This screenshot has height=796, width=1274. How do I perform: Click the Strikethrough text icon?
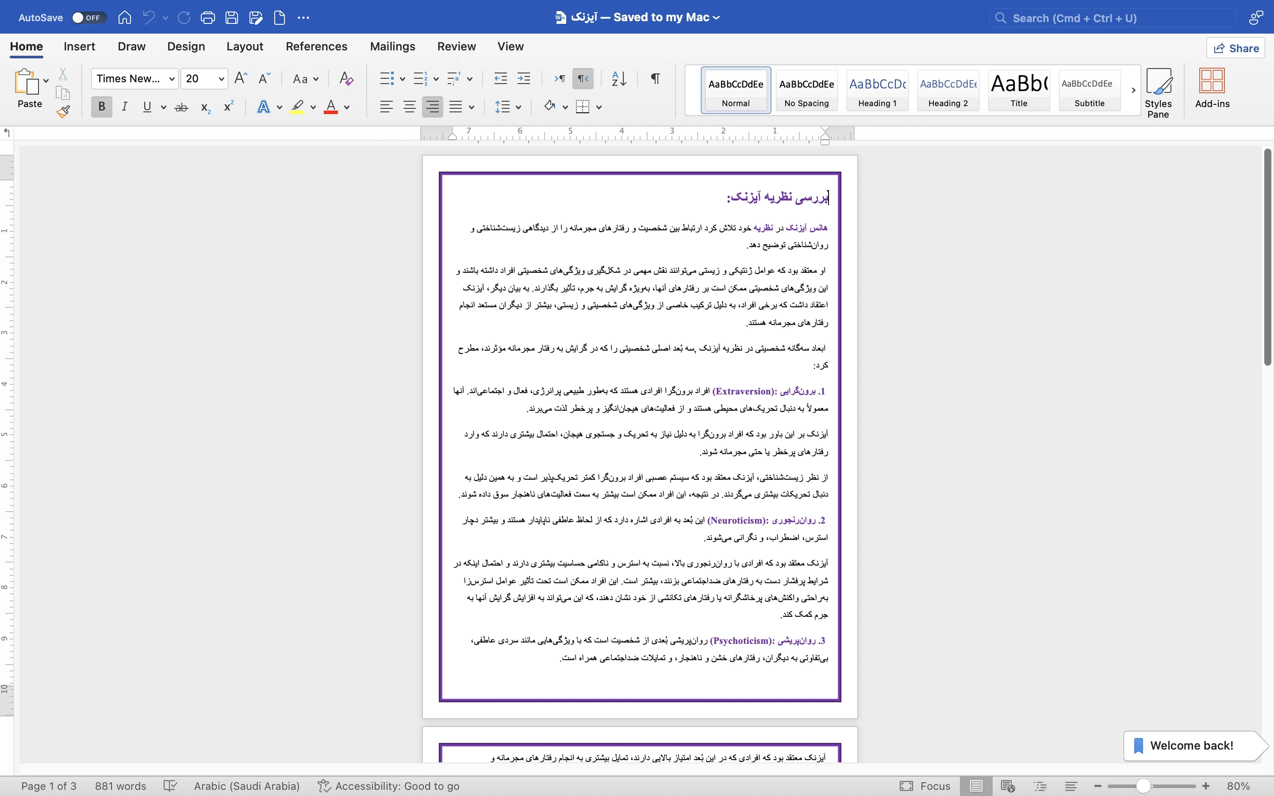[181, 107]
